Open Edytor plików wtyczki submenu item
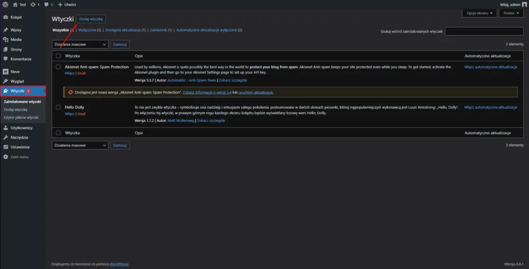Image resolution: width=529 pixels, height=269 pixels. pos(21,117)
